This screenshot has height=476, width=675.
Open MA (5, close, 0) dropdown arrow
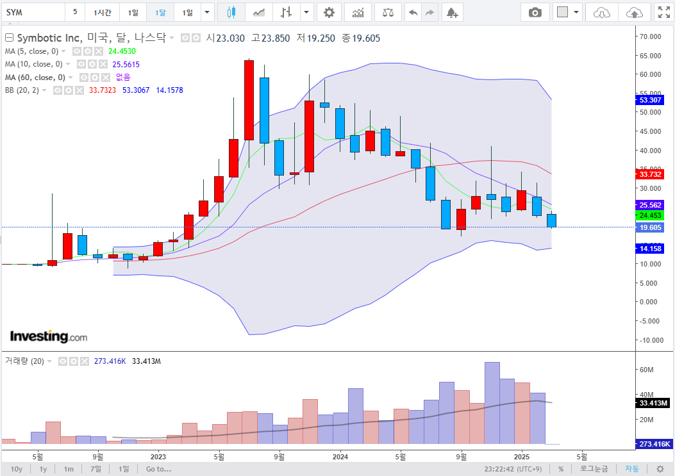(x=63, y=51)
